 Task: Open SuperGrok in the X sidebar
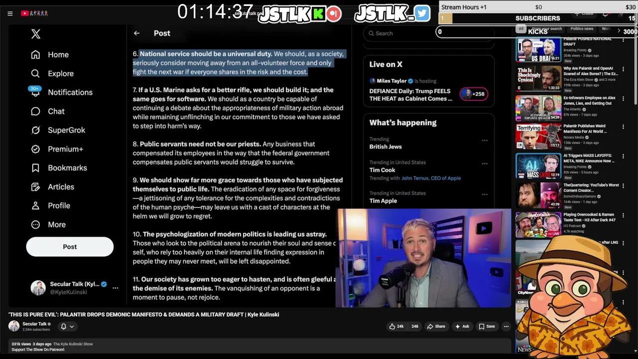[x=58, y=131]
